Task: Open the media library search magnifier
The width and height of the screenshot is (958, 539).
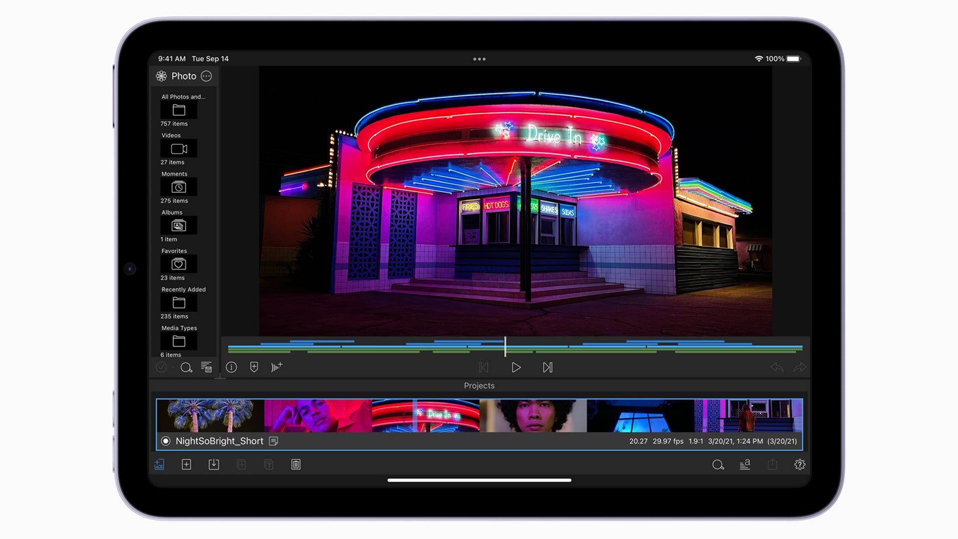Action: (186, 368)
